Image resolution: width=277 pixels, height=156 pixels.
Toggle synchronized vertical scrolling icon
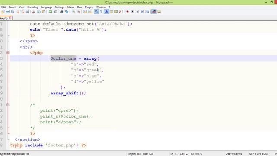click(x=85, y=12)
